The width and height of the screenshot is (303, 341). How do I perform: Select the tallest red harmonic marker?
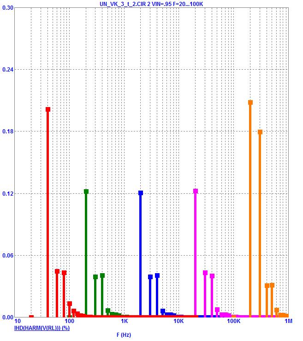click(x=48, y=109)
